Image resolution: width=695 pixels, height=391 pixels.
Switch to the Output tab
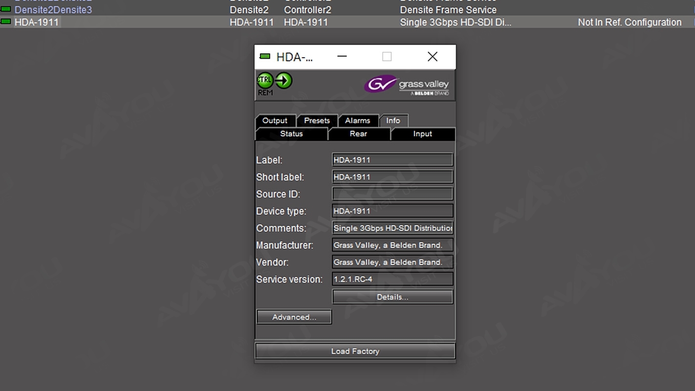(x=275, y=121)
